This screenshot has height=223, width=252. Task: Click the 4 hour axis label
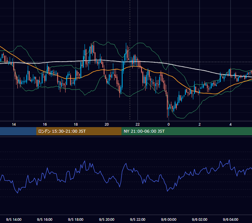coord(231,125)
